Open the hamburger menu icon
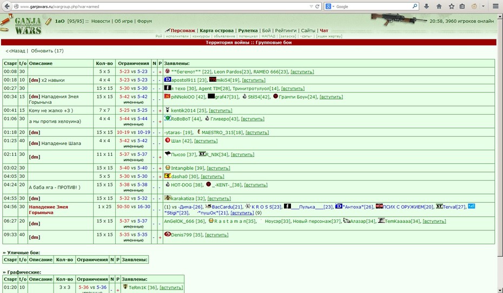The height and width of the screenshot is (293, 503). pyautogui.click(x=495, y=6)
